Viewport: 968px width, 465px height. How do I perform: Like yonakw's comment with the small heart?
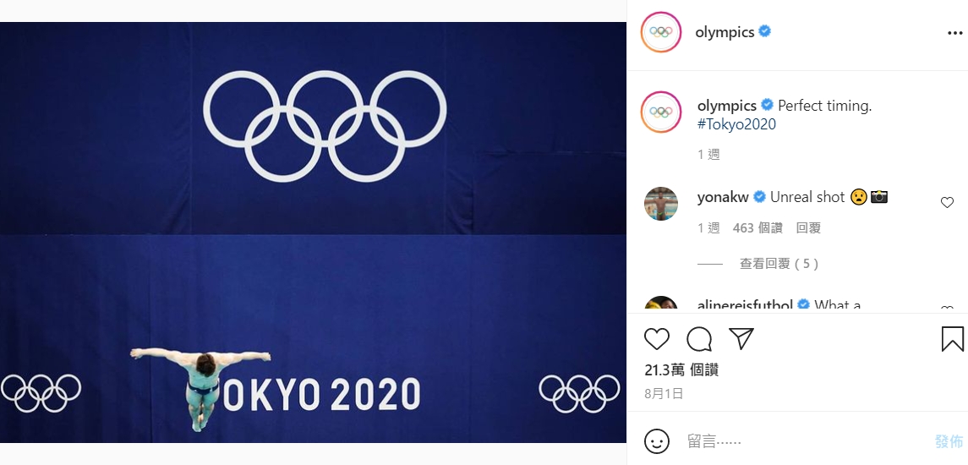pos(947,203)
